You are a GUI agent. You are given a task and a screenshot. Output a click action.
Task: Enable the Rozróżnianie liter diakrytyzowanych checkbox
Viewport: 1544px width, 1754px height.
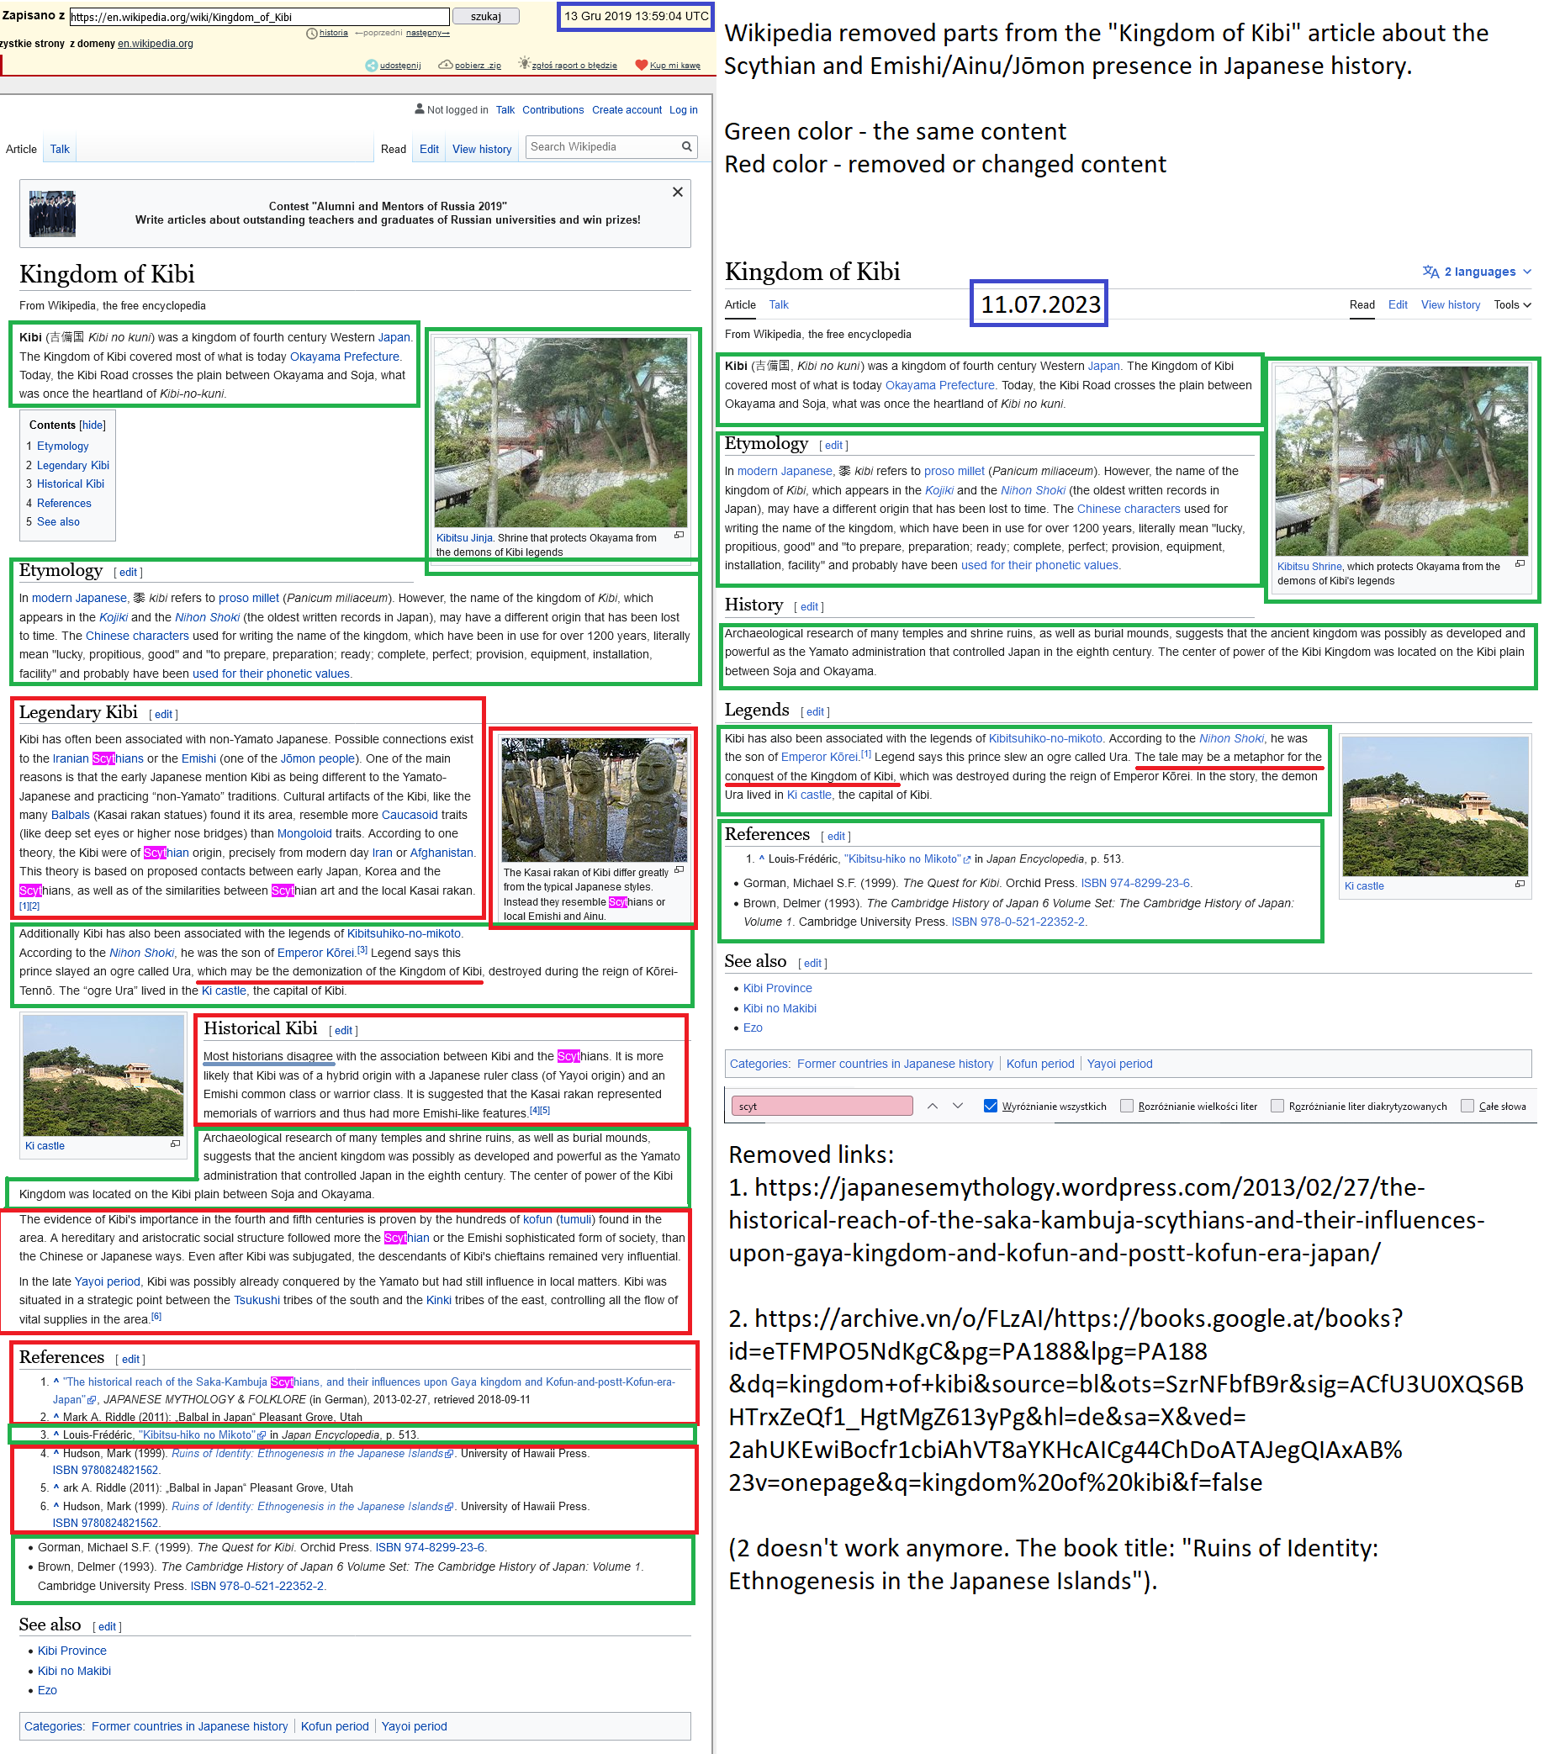click(1277, 1106)
